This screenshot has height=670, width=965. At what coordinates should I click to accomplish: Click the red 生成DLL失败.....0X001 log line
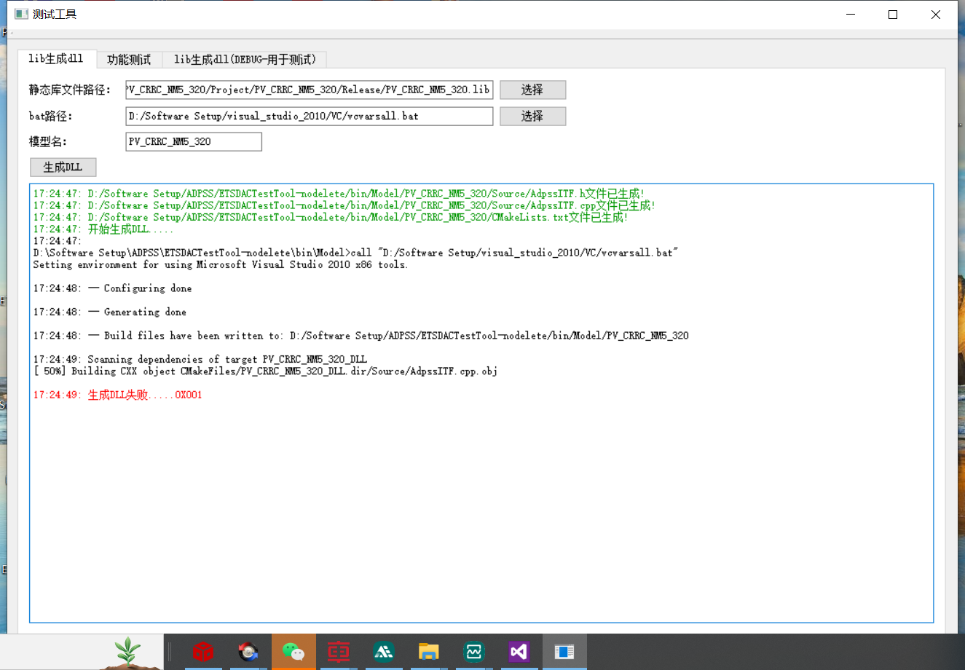tap(117, 395)
